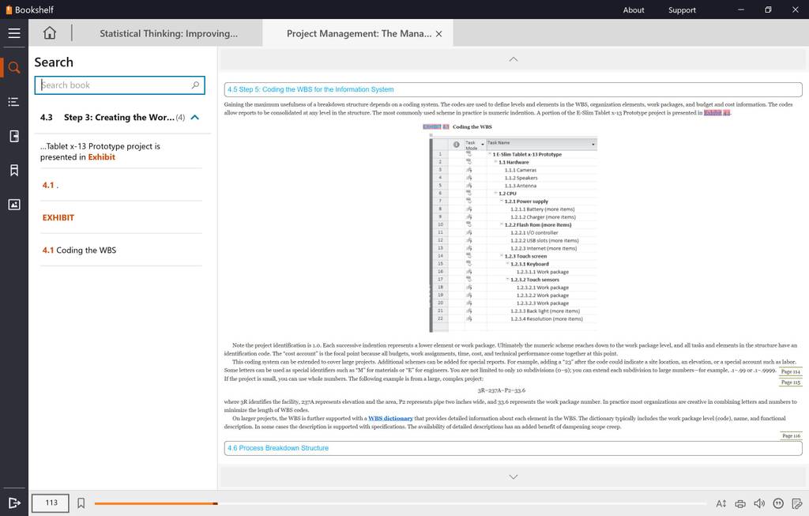Open '4.1 Coding the WBS' result
This screenshot has height=516, width=809.
click(121, 250)
